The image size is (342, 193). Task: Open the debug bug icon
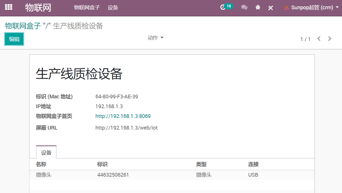[x=258, y=7]
